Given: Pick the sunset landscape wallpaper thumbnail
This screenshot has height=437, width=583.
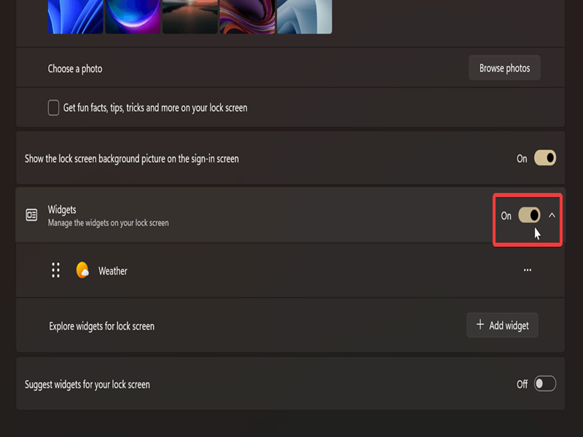Looking at the screenshot, I should (189, 16).
